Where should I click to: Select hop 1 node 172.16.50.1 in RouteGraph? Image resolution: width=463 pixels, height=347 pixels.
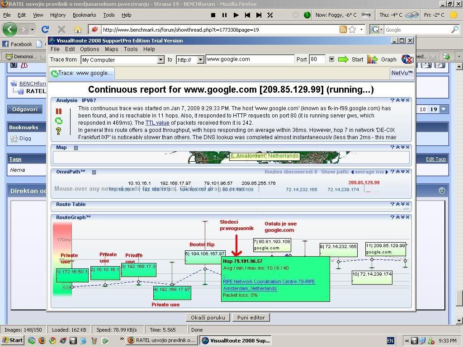pyautogui.click(x=72, y=275)
